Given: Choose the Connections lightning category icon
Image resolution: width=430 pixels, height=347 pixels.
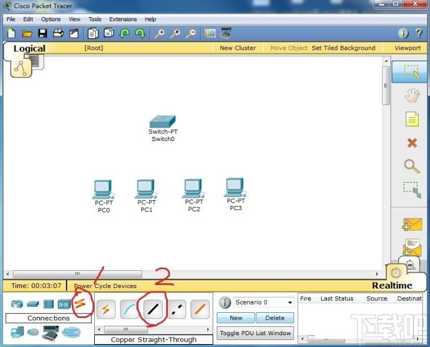Looking at the screenshot, I should pyautogui.click(x=80, y=303).
